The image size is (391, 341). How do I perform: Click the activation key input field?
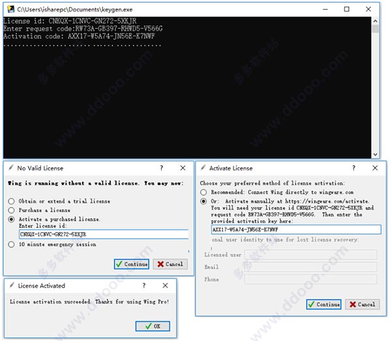coord(296,230)
